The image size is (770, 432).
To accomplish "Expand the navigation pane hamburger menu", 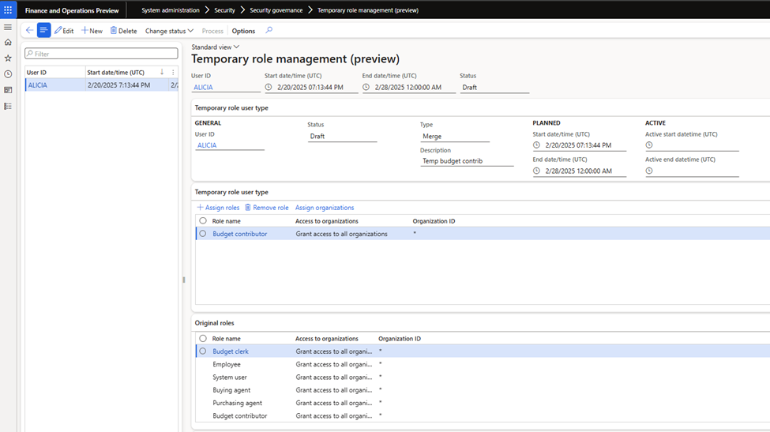I will tap(8, 27).
